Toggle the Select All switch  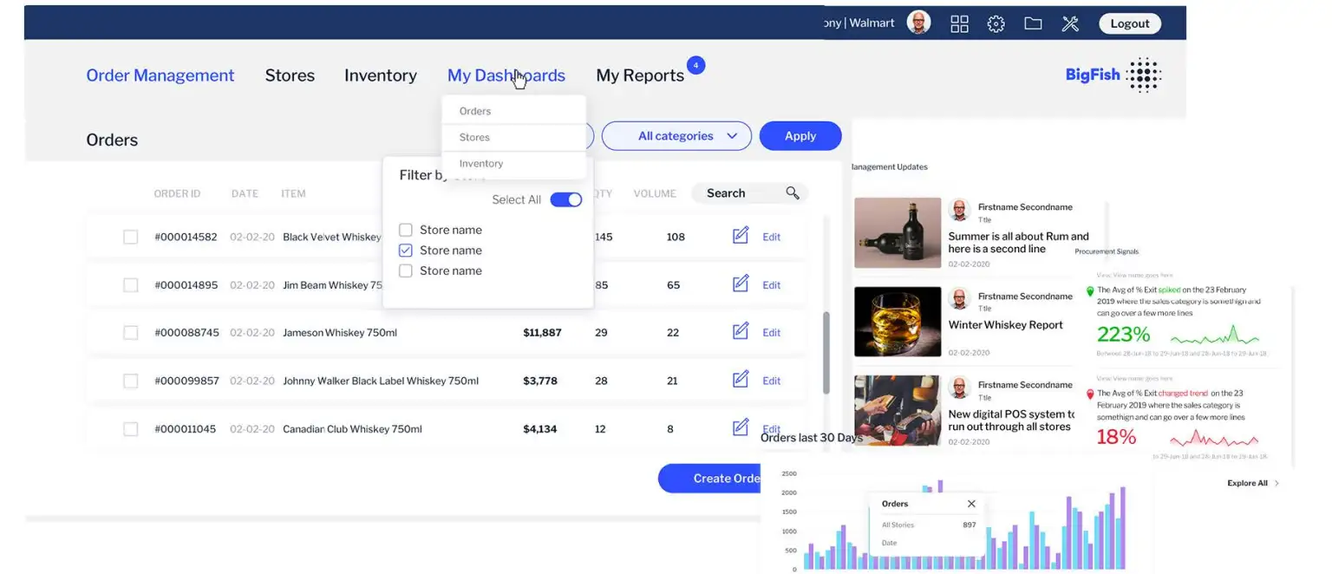pos(565,200)
